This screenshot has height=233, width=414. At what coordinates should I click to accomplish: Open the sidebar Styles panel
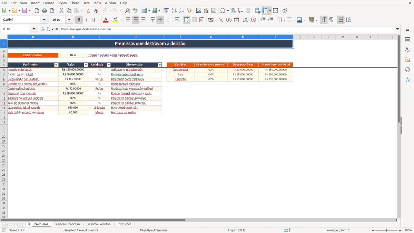coord(407,50)
